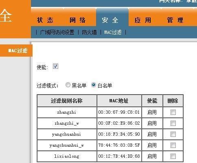Viewport: 197px width, 163px height.
Task: Click MAC address 00:30:67:99:C8:01
Action: [119, 112]
